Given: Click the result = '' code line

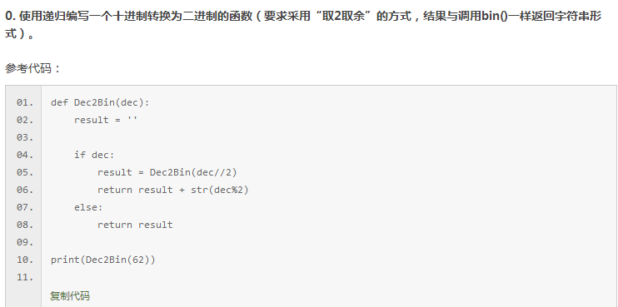Looking at the screenshot, I should click(106, 120).
